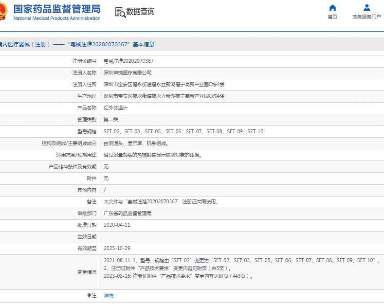Click 国家药品监督管理局 site title
The width and height of the screenshot is (384, 304).
coord(57,9)
